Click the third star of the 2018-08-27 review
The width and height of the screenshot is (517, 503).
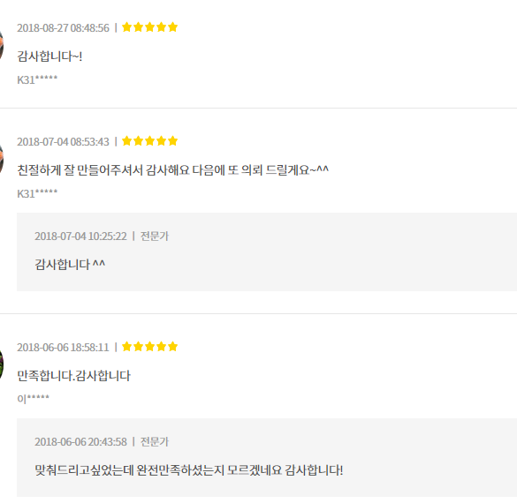(149, 27)
